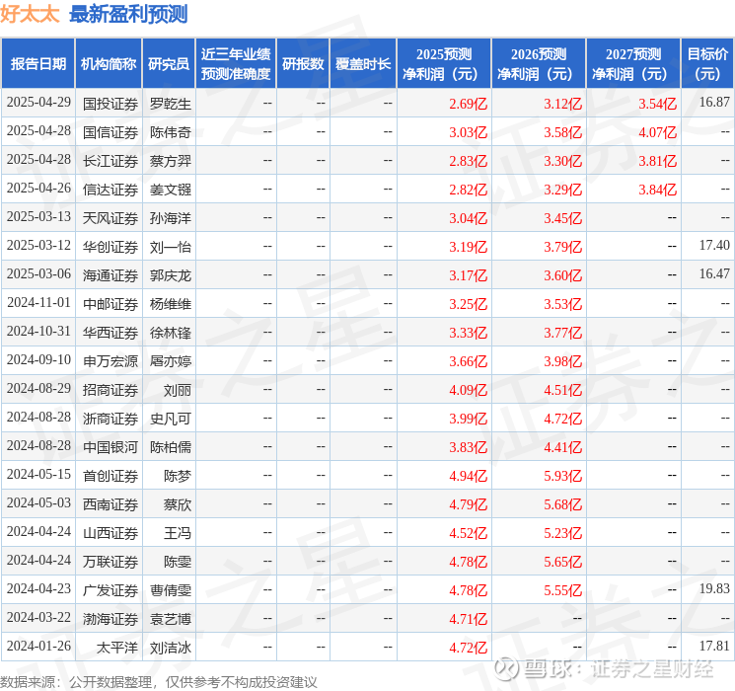Viewport: 735px width, 691px height.
Task: Select analyst 袁艺博
Action: coord(171,619)
